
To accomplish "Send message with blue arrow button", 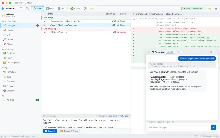I will 214,128.
